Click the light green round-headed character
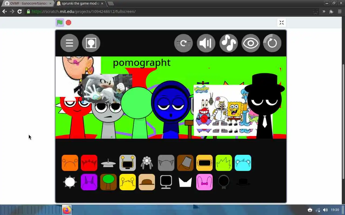 point(138,113)
